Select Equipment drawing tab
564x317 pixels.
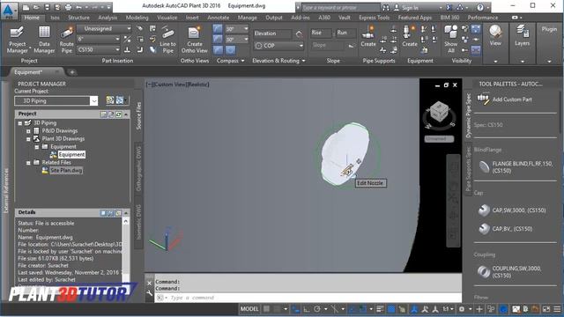pyautogui.click(x=36, y=72)
